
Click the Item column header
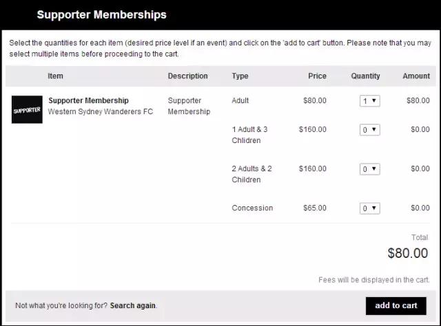pos(55,76)
